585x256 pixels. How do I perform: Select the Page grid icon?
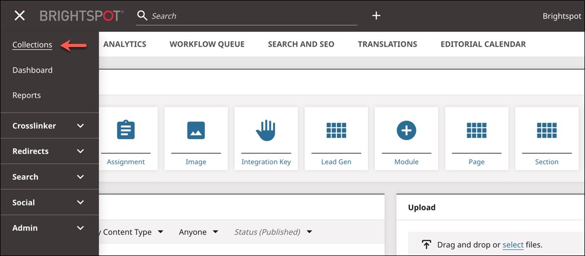click(477, 130)
